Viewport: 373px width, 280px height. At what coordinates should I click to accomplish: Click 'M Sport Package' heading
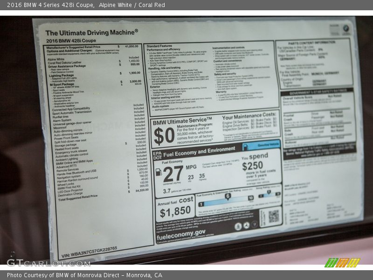click(x=62, y=84)
